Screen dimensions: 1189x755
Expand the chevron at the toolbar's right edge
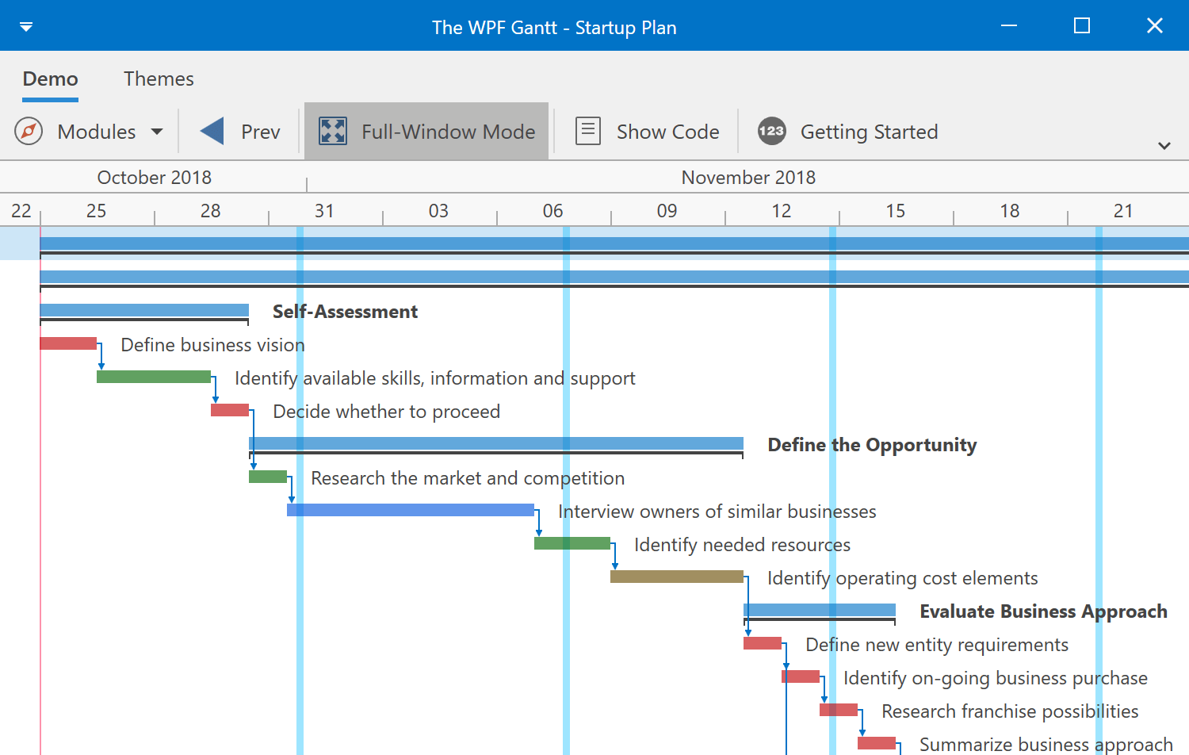pos(1164,145)
